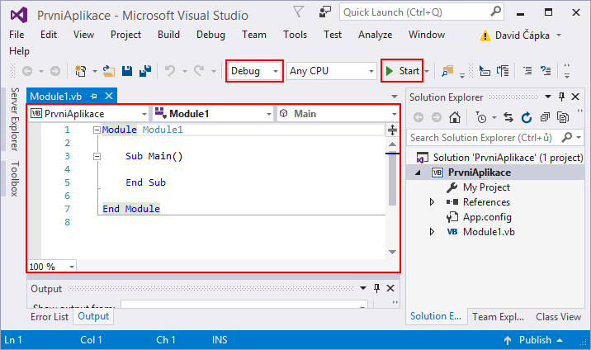Select the My Project tree item
The width and height of the screenshot is (591, 350).
click(486, 187)
